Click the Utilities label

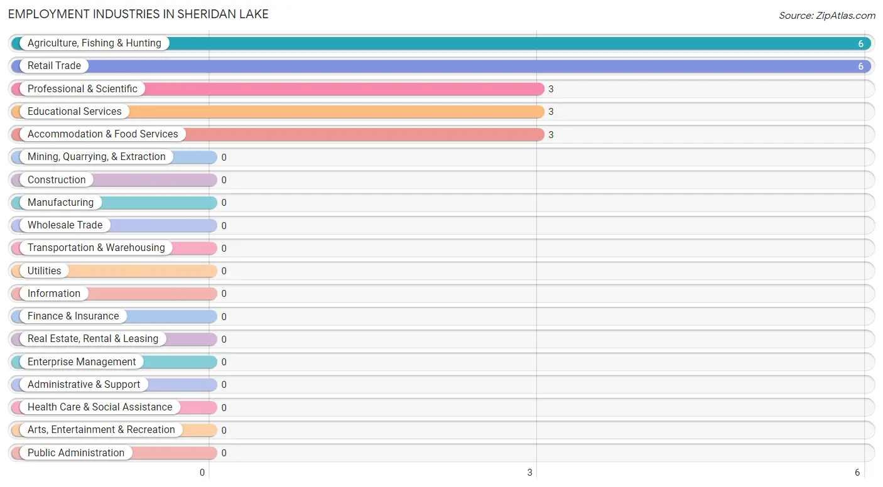tap(45, 271)
